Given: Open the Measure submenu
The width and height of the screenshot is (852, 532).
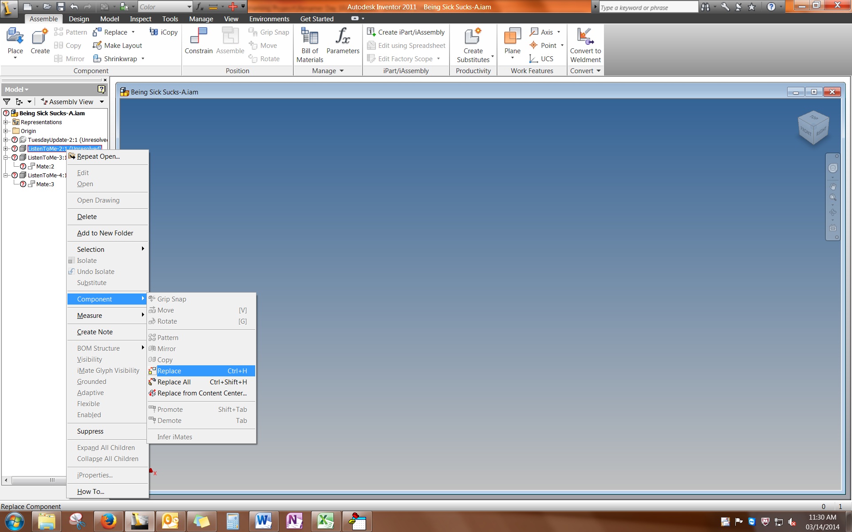Looking at the screenshot, I should point(107,315).
